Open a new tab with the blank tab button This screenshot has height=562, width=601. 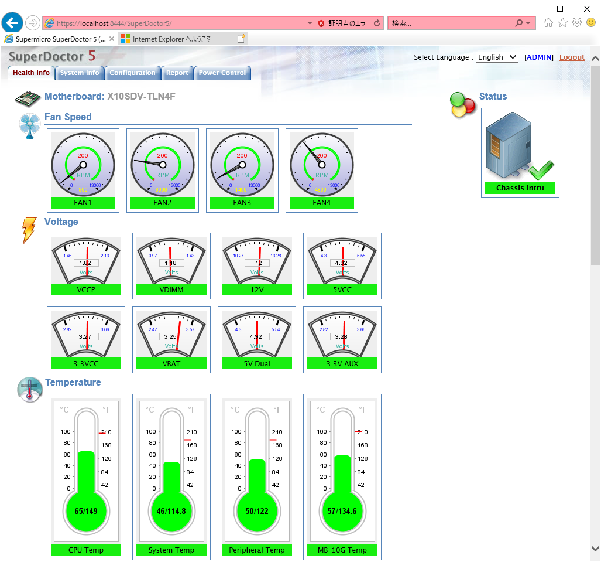[242, 39]
